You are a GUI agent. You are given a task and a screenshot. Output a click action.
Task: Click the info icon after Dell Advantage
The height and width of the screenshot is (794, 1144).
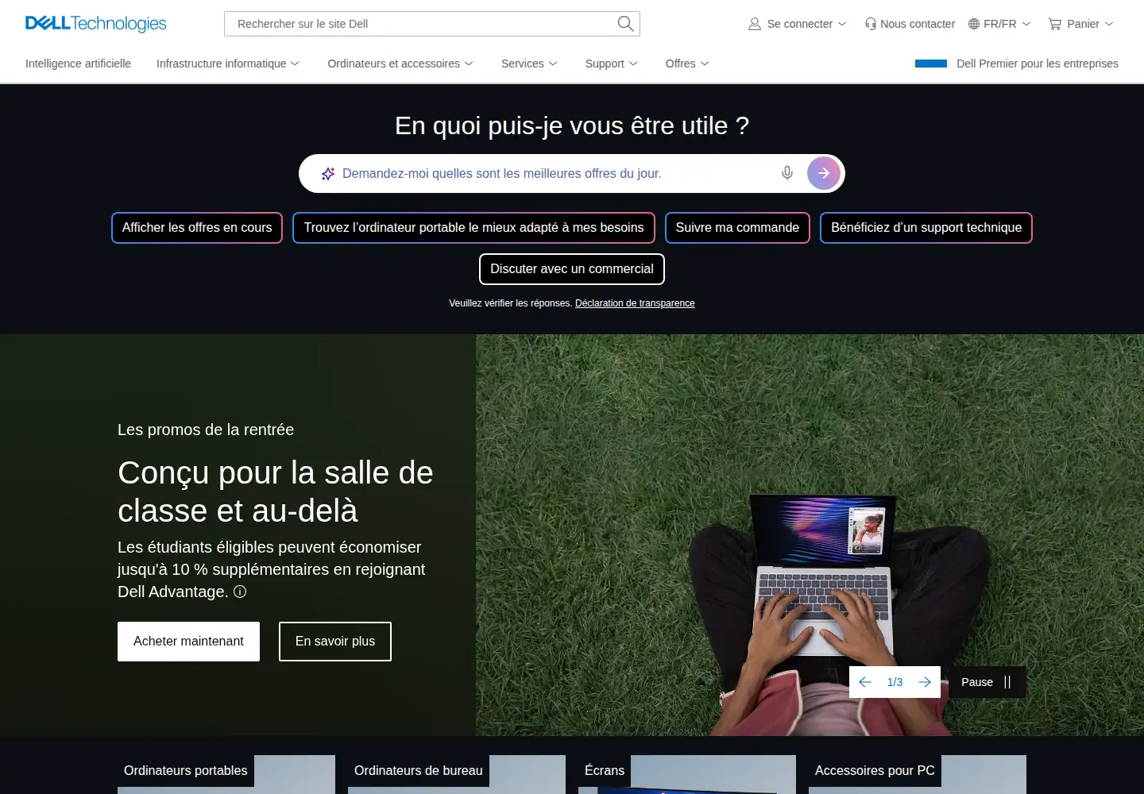point(240,592)
